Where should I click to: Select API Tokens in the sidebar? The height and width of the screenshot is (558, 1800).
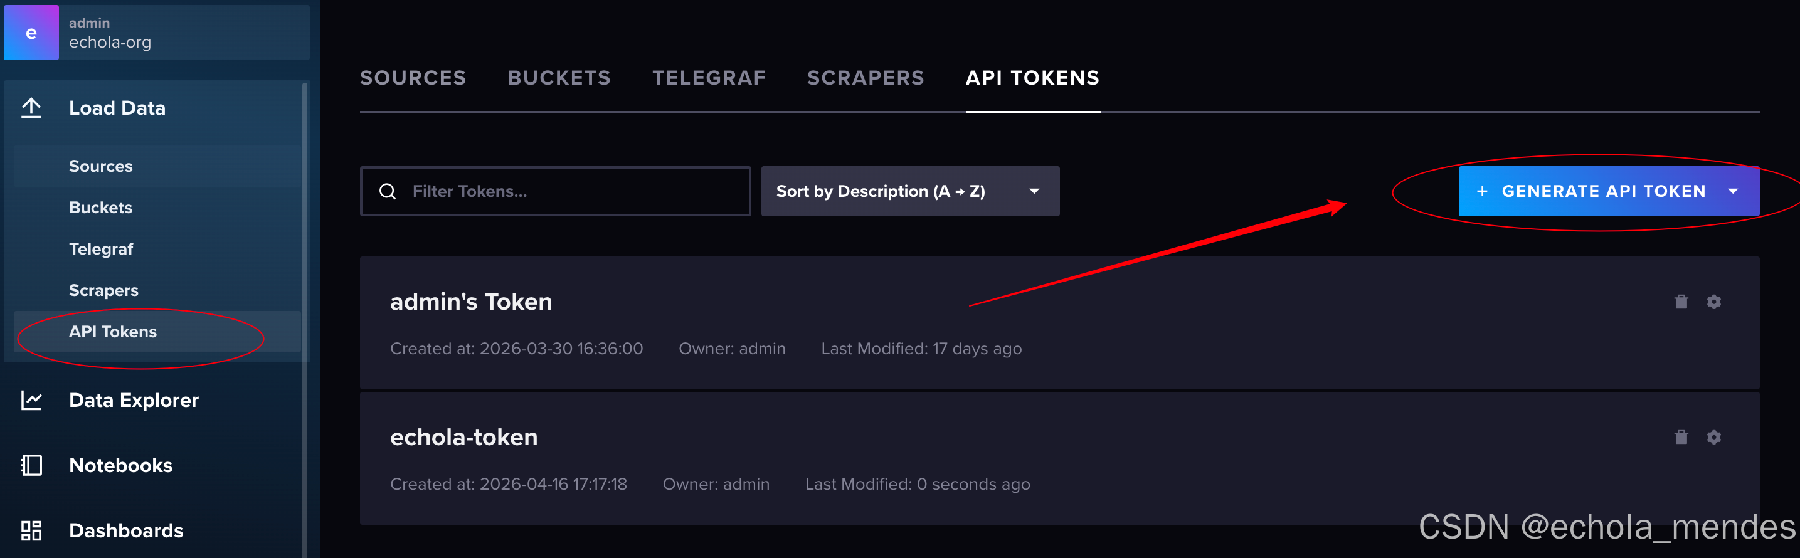(x=112, y=332)
